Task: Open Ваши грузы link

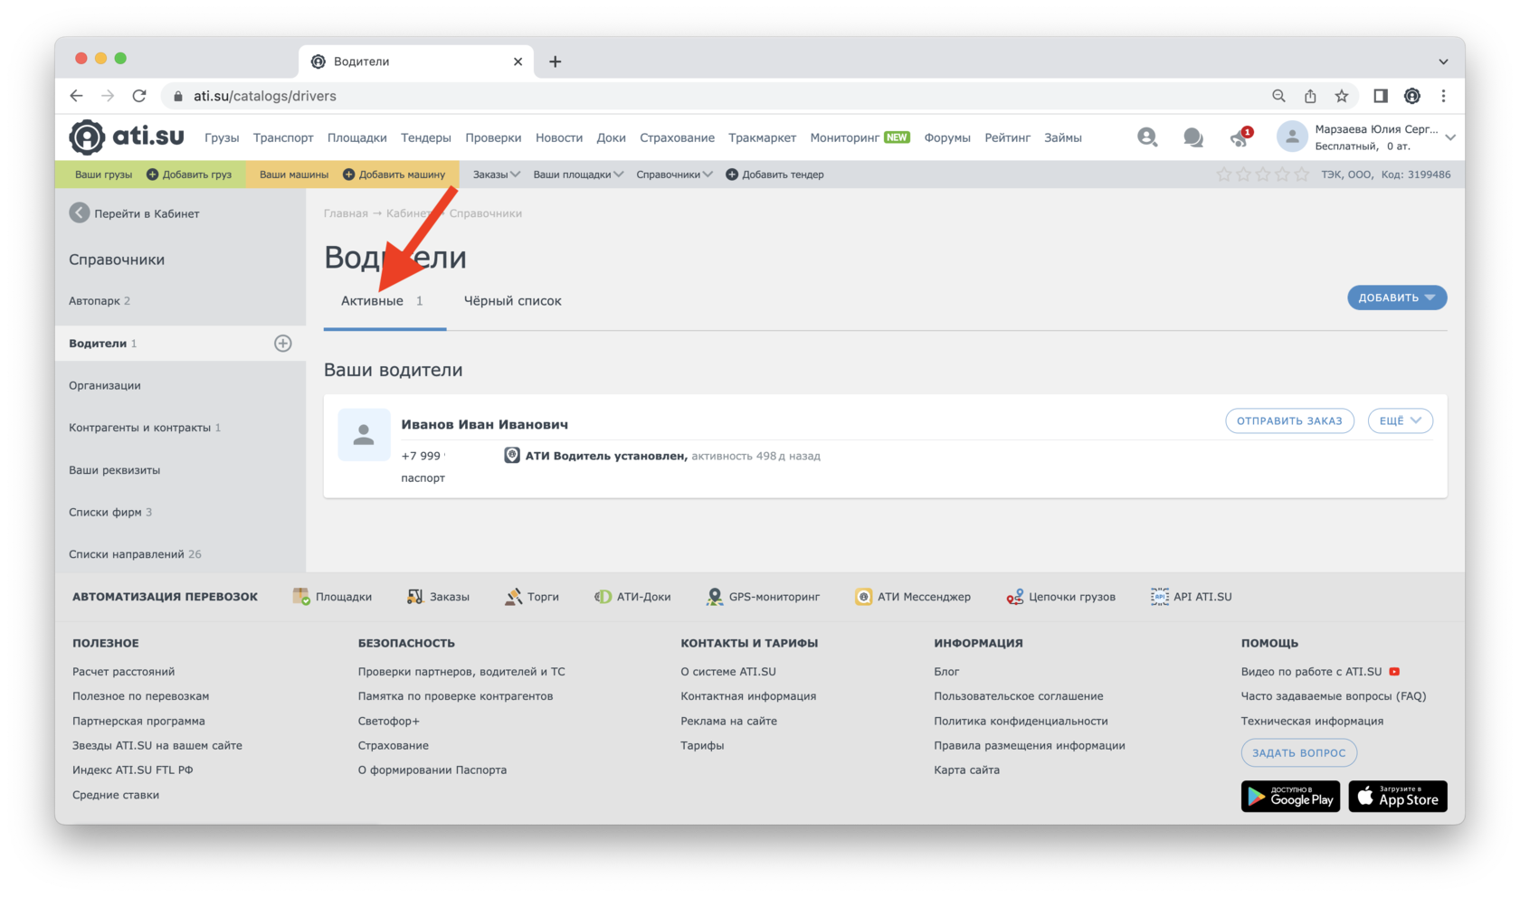Action: click(x=103, y=175)
